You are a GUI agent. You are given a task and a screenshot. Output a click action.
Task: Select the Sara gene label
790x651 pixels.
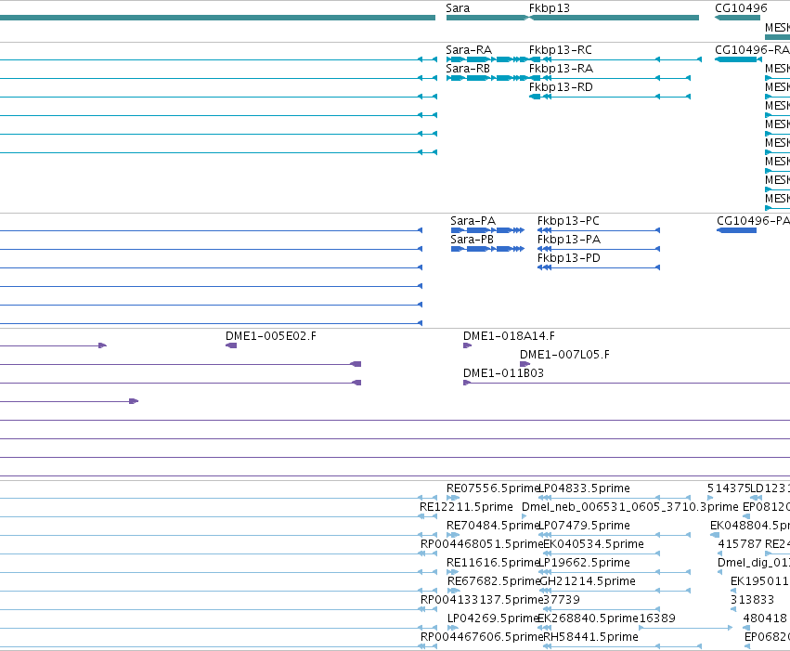coord(458,8)
